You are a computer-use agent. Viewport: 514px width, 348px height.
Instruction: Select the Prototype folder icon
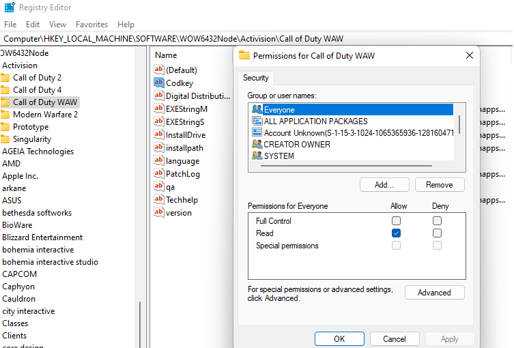(5, 127)
